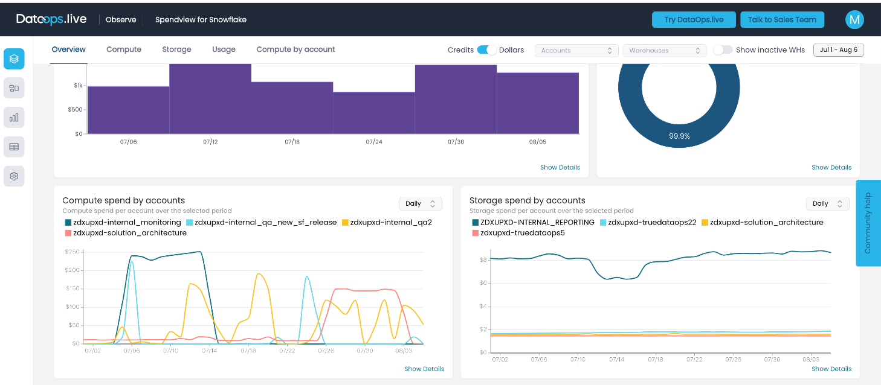
Task: Open the layers overview sidebar icon
Action: pos(14,59)
